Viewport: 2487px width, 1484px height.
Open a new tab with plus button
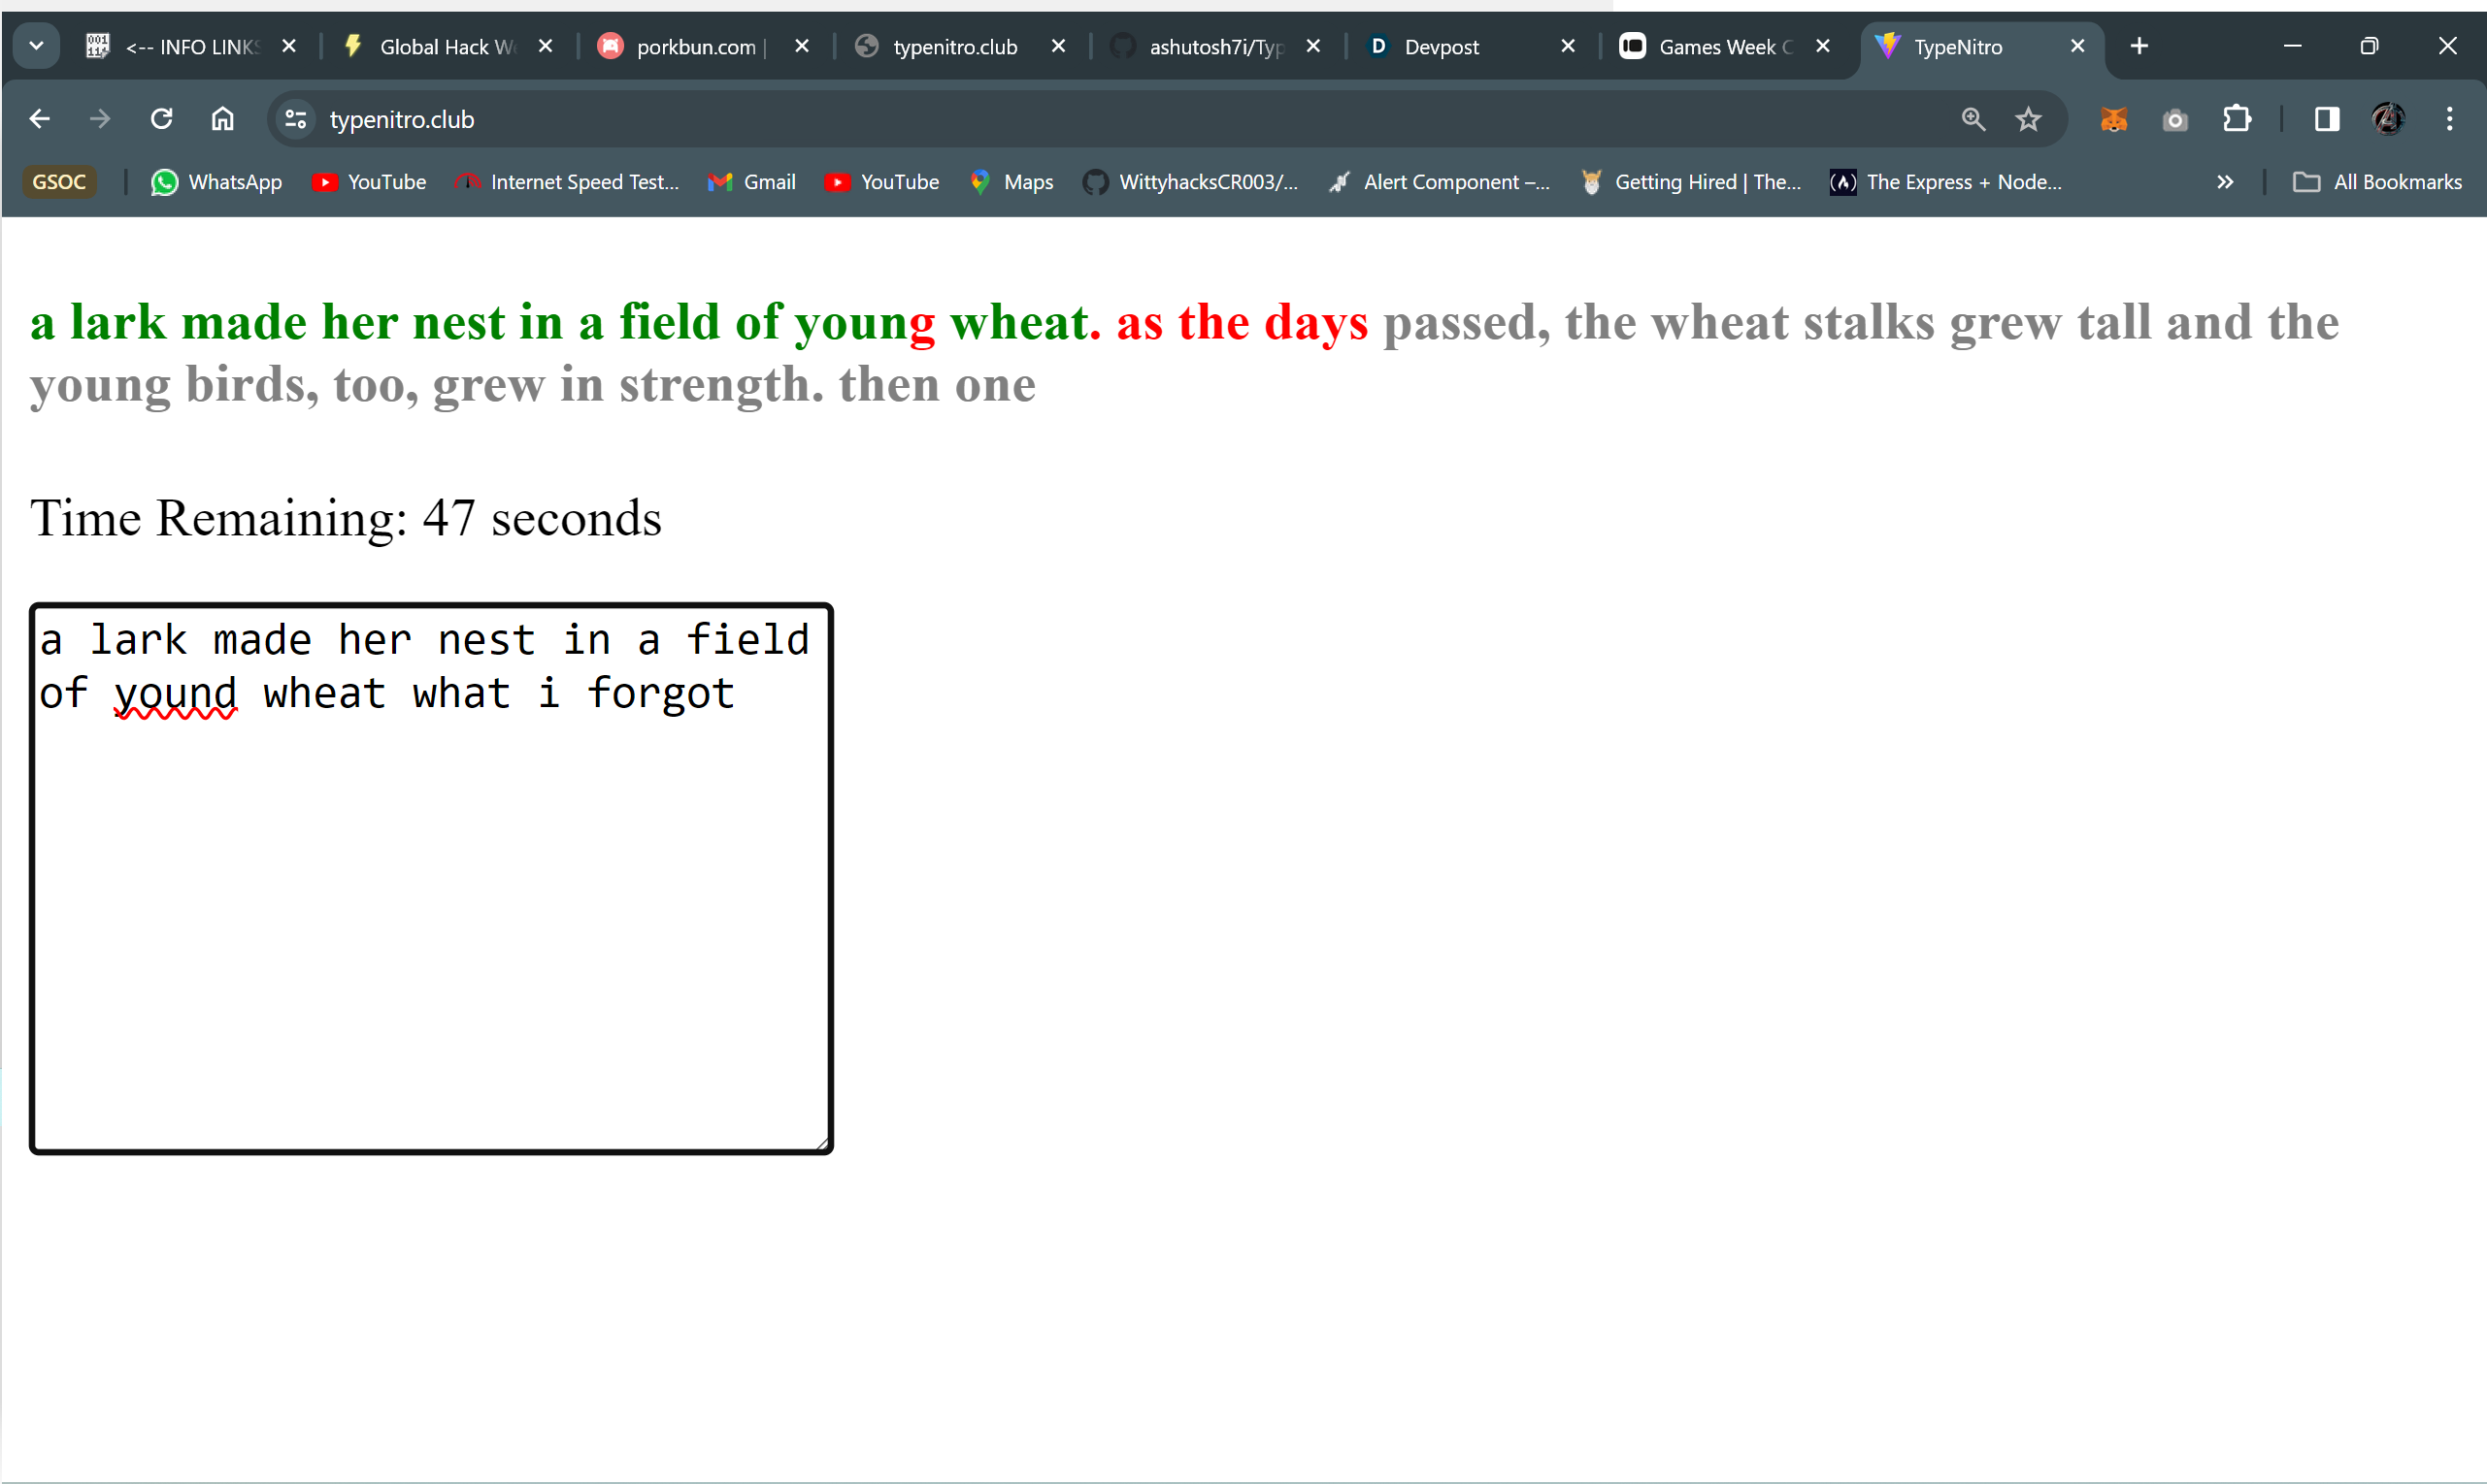coord(2139,46)
